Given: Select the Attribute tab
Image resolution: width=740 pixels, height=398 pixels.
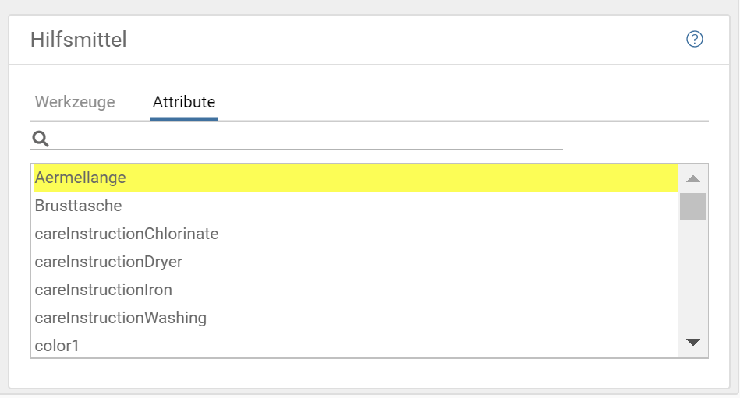Looking at the screenshot, I should 184,102.
